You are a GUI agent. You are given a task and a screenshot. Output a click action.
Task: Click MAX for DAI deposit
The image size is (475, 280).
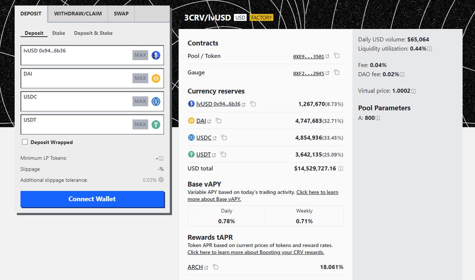[140, 78]
